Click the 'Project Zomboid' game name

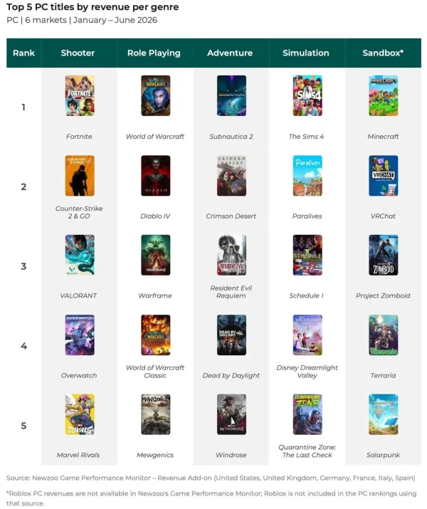[383, 295]
